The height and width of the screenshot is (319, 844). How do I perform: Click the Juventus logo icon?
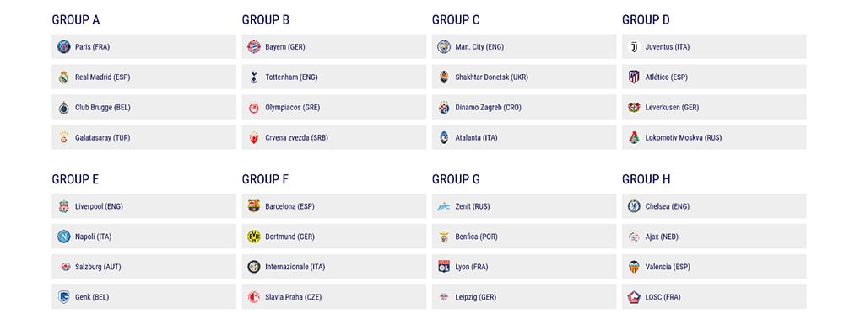click(634, 47)
